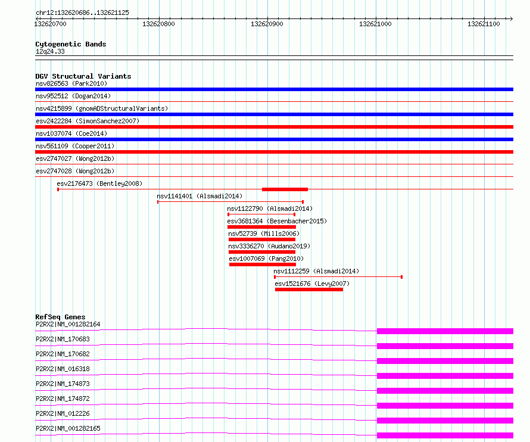530x442 pixels.
Task: Select the esv1521676 (Levy2007) label
Action: point(312,284)
